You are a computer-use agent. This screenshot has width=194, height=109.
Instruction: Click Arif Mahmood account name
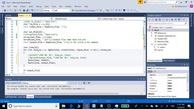tap(181, 6)
